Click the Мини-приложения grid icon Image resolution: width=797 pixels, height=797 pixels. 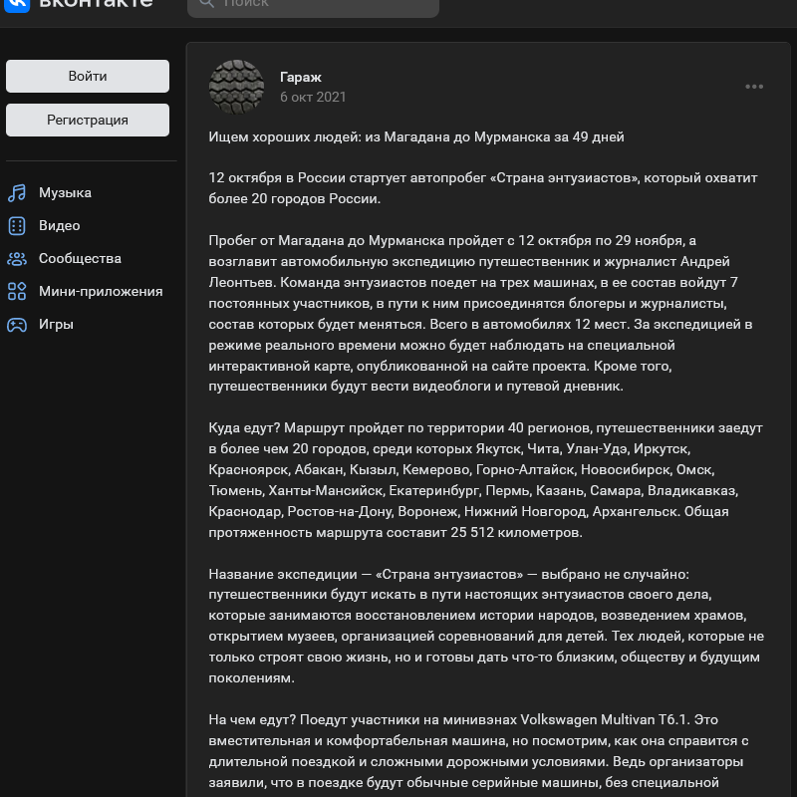(17, 291)
